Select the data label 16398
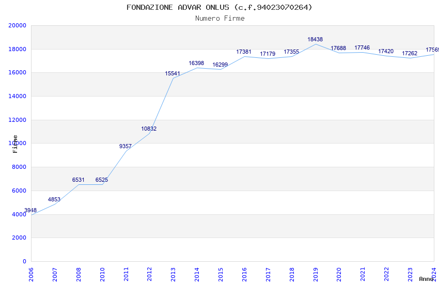 [x=196, y=63]
